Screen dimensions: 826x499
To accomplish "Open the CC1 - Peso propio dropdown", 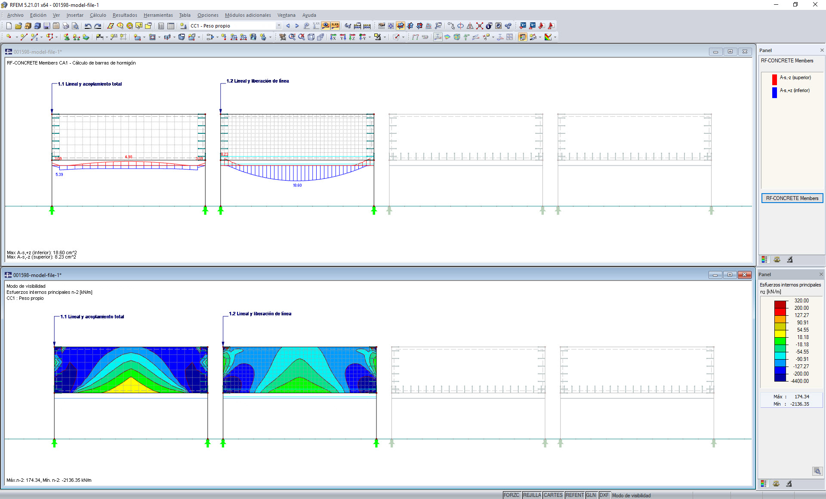I will click(x=278, y=26).
